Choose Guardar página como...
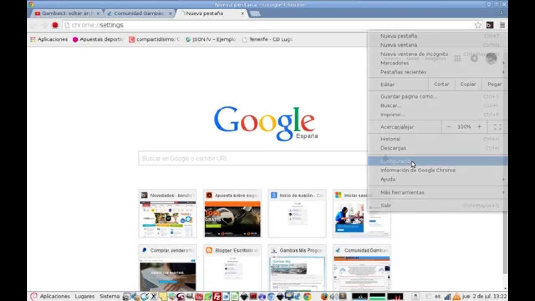This screenshot has width=535, height=301. [x=438, y=97]
